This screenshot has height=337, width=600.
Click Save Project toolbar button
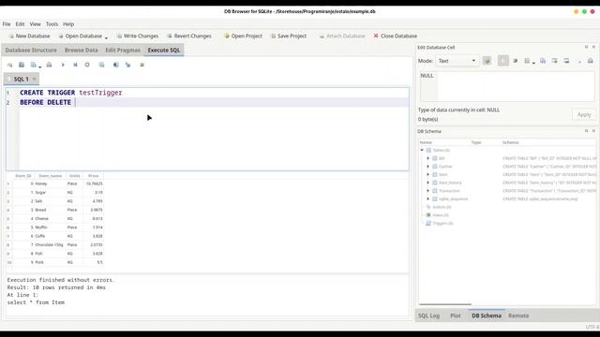(289, 36)
